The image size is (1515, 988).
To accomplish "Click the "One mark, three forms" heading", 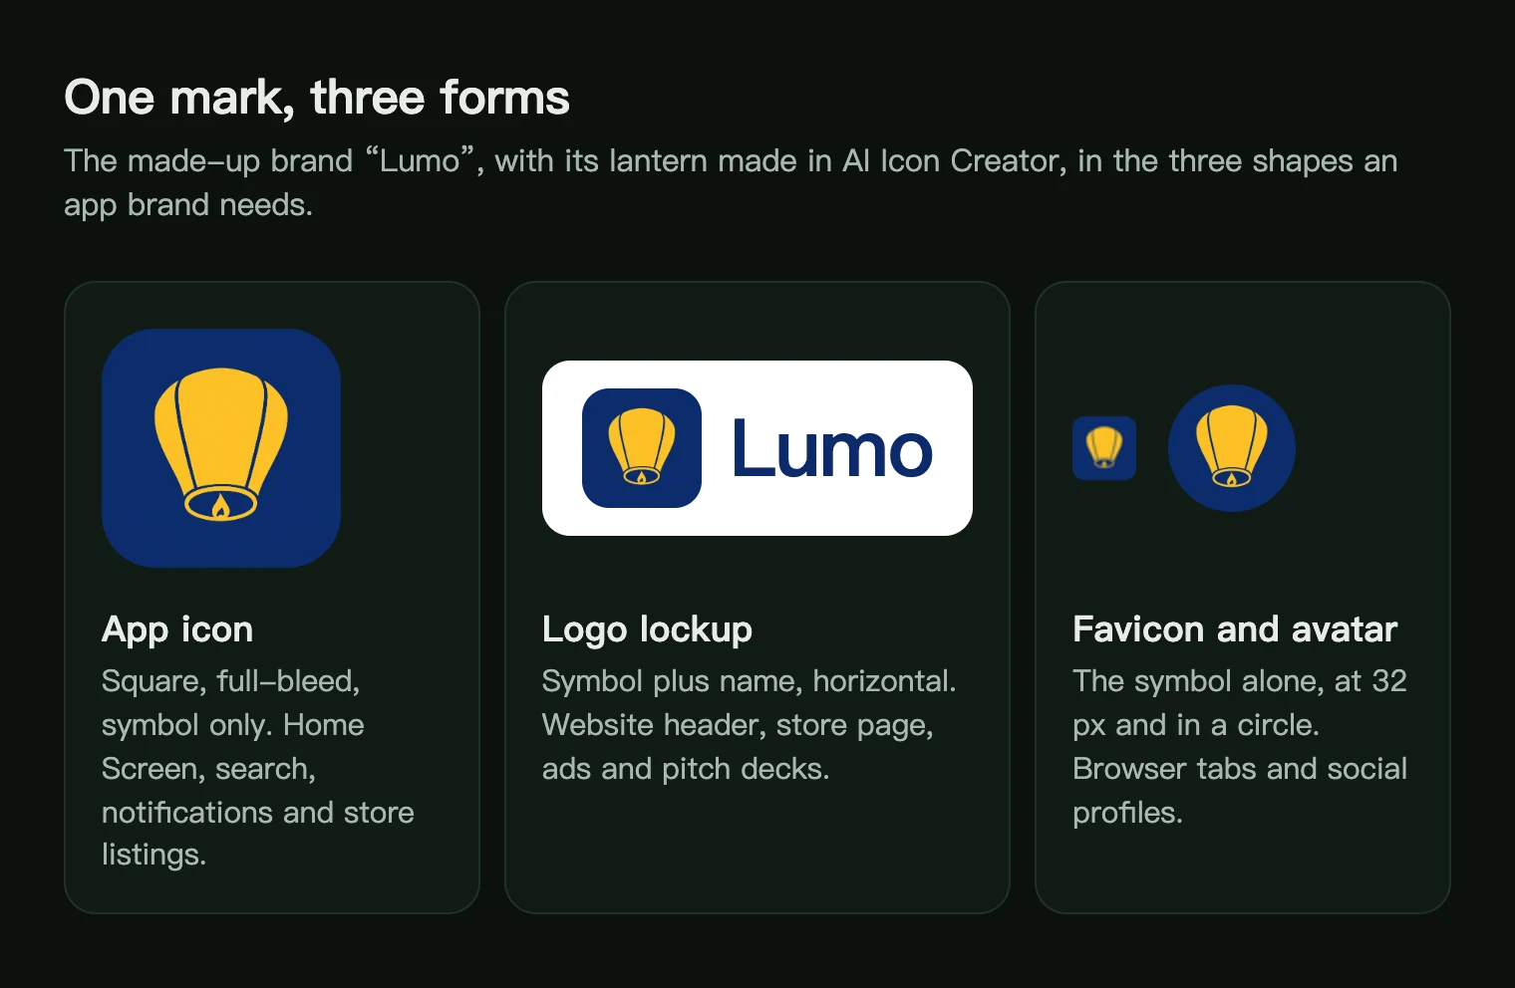I will click(x=317, y=98).
